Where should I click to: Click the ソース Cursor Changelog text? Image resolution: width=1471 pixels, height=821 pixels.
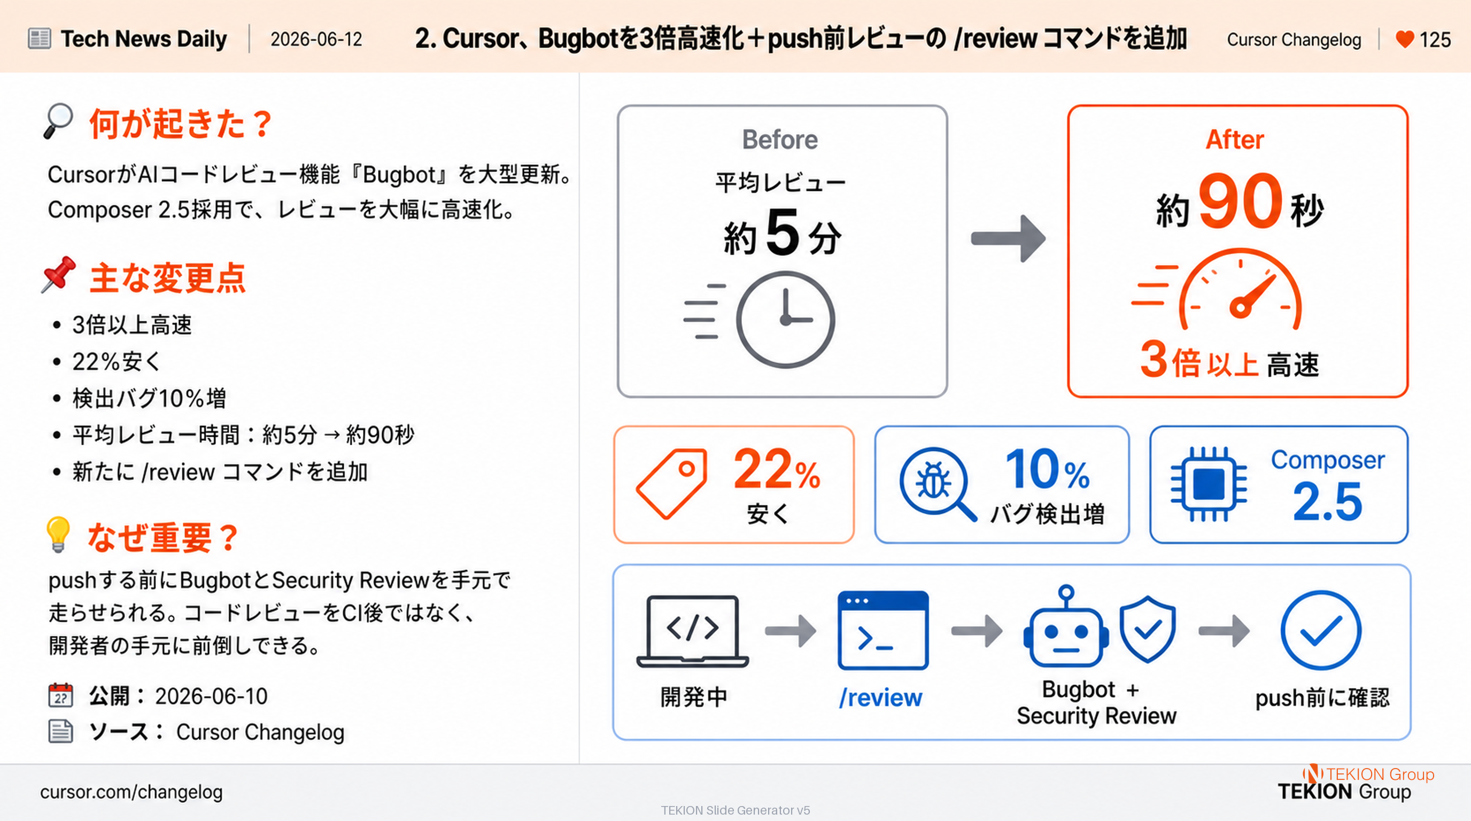tap(217, 731)
